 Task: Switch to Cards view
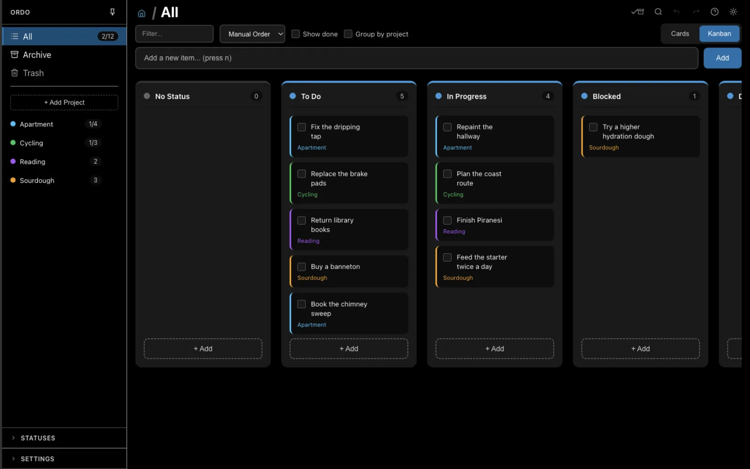coord(680,34)
